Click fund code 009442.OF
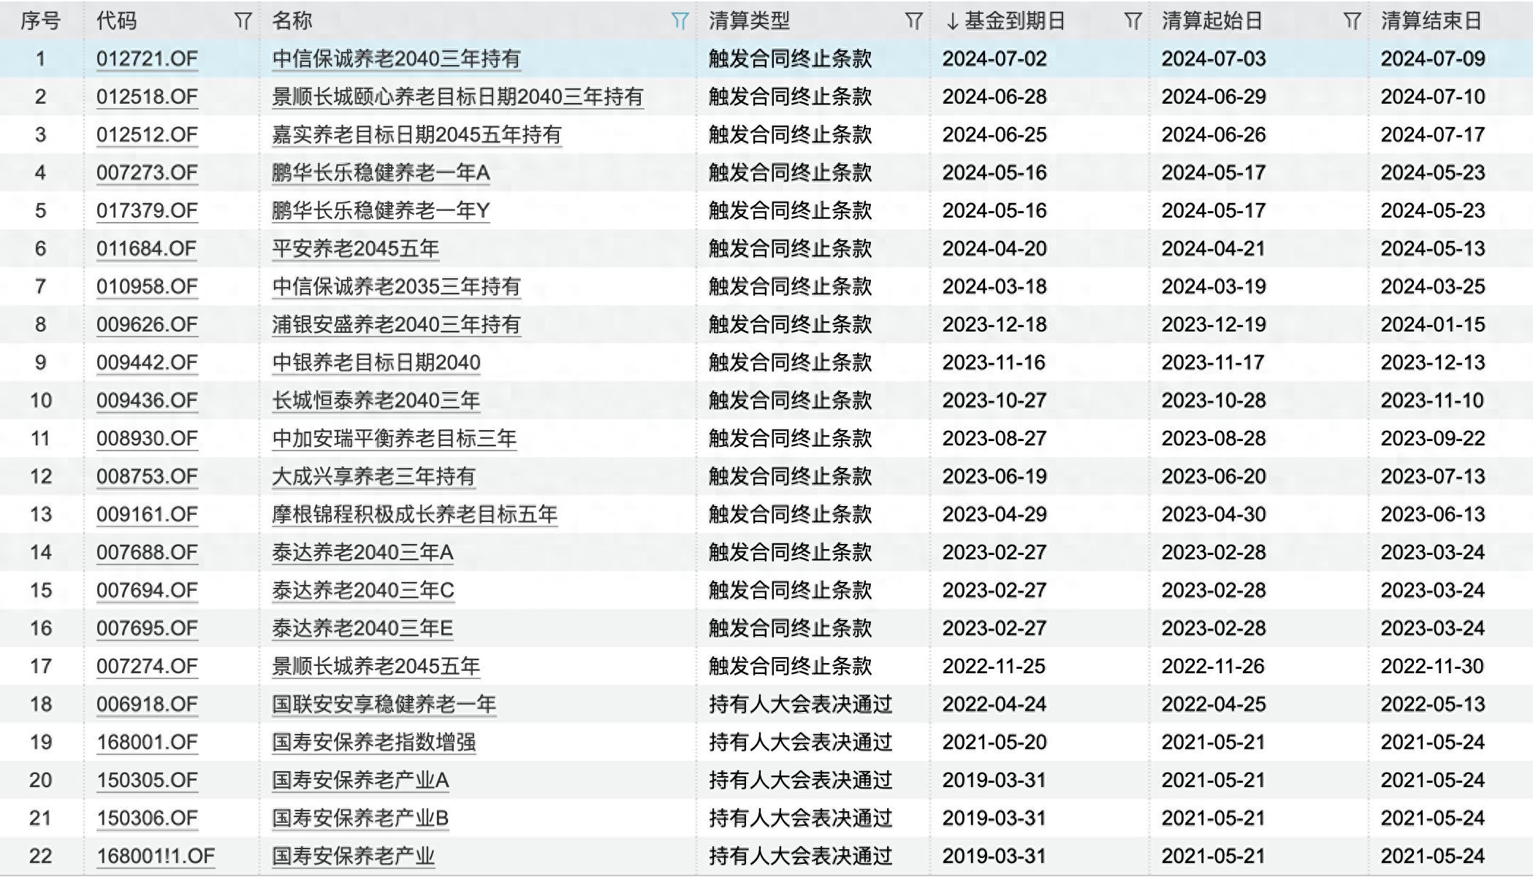 click(147, 363)
